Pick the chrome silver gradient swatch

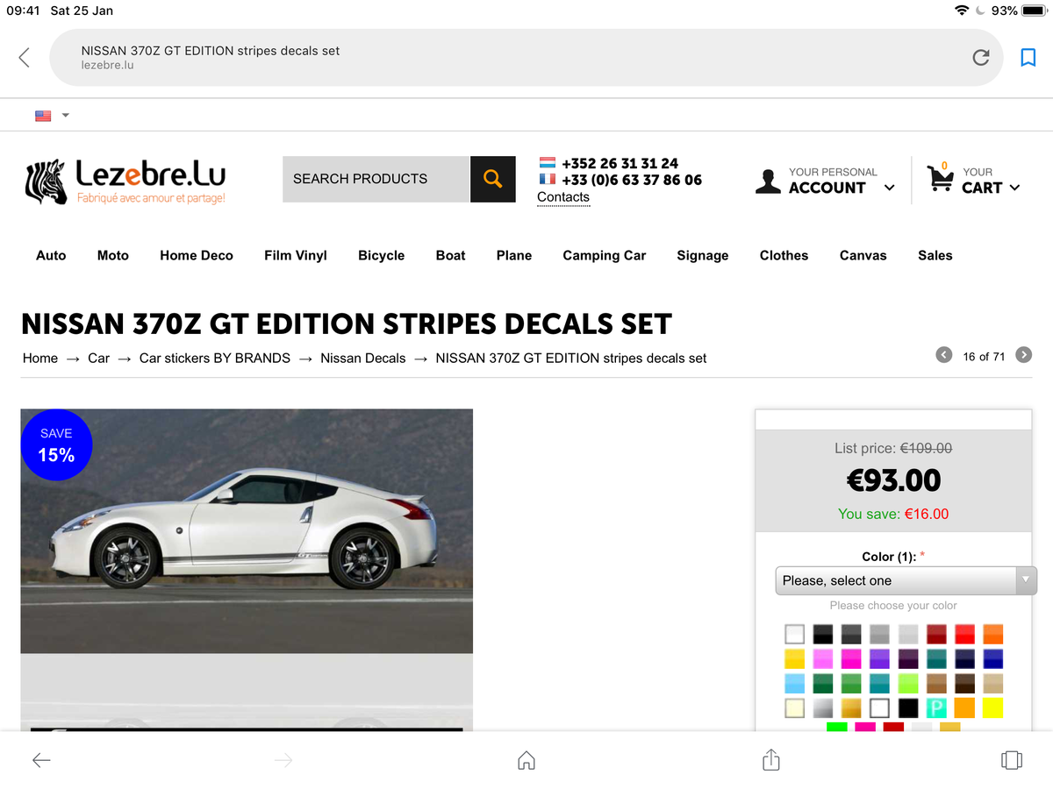[x=823, y=707]
